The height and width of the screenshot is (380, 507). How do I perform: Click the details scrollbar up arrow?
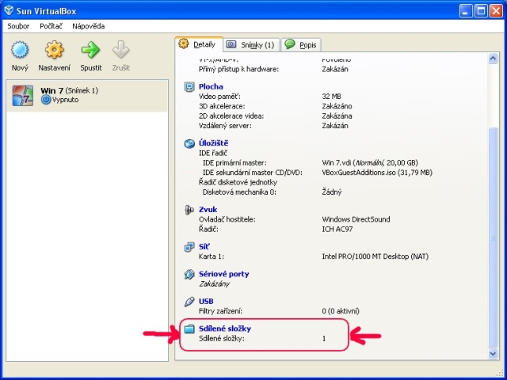(493, 59)
